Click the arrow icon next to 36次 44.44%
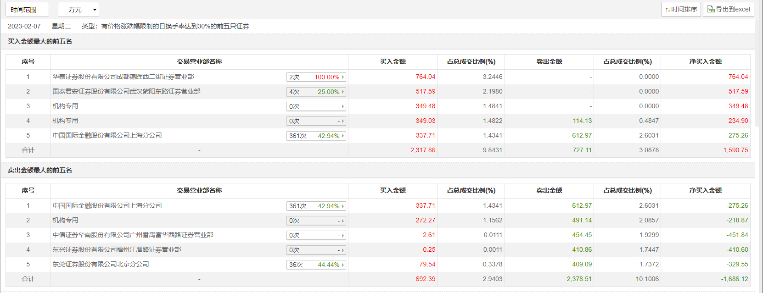The height and width of the screenshot is (293, 763). pyautogui.click(x=342, y=265)
